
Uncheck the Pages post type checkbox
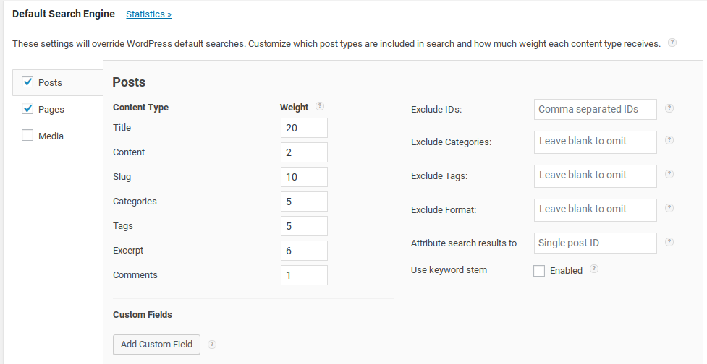coord(27,108)
